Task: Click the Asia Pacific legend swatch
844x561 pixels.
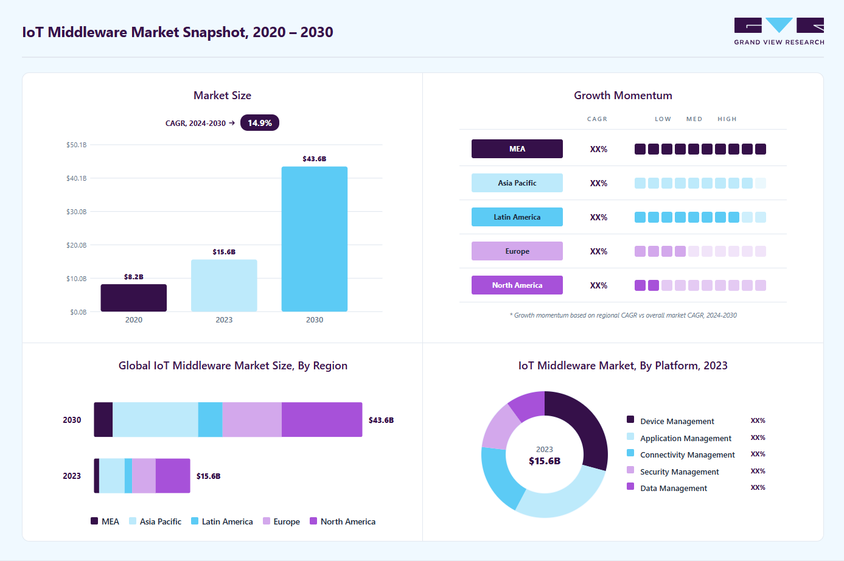Action: [133, 521]
